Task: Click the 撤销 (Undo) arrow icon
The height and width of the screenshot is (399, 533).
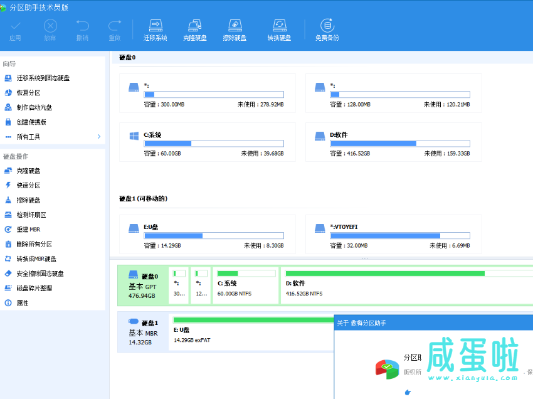Action: point(82,26)
